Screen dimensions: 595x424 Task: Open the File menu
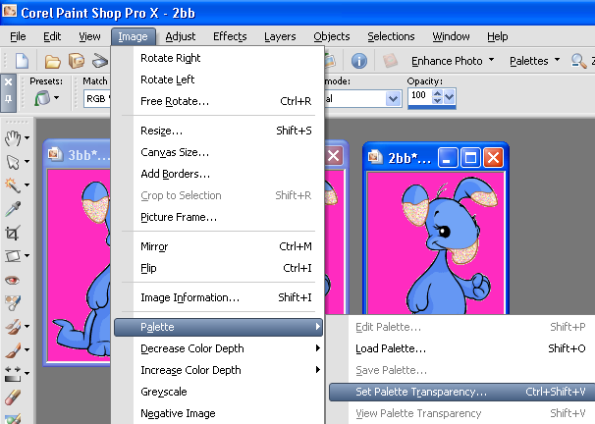click(18, 36)
